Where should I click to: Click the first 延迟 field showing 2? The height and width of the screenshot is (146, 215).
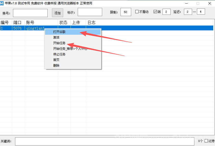(188, 12)
